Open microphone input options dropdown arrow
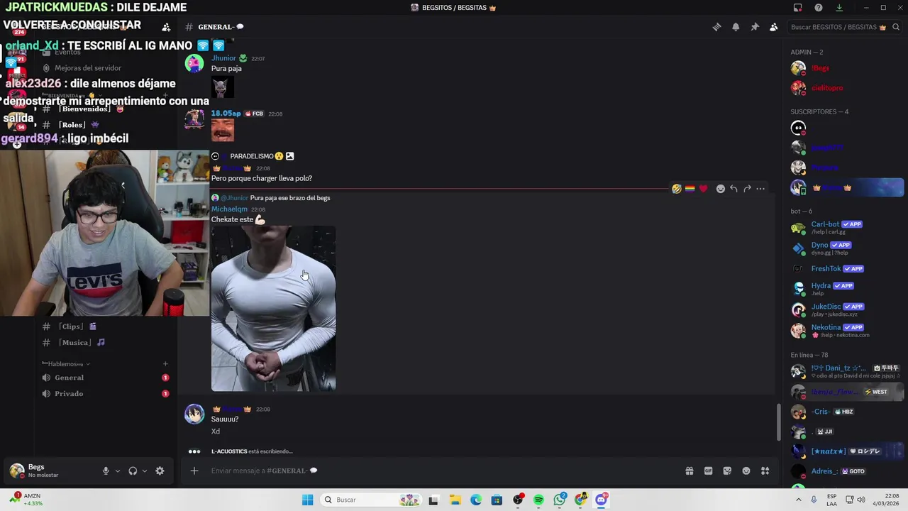 point(118,471)
